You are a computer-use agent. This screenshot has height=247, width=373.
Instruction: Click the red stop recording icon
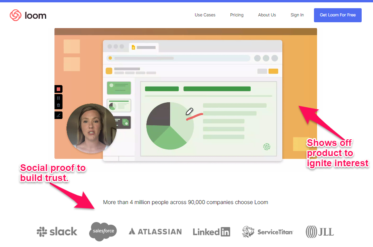(58, 89)
